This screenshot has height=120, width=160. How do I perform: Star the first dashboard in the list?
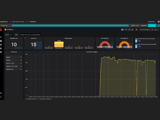click(21, 57)
